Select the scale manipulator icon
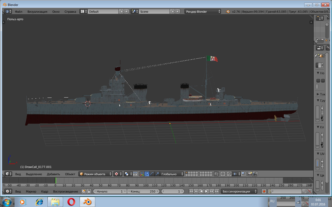 coord(157,174)
